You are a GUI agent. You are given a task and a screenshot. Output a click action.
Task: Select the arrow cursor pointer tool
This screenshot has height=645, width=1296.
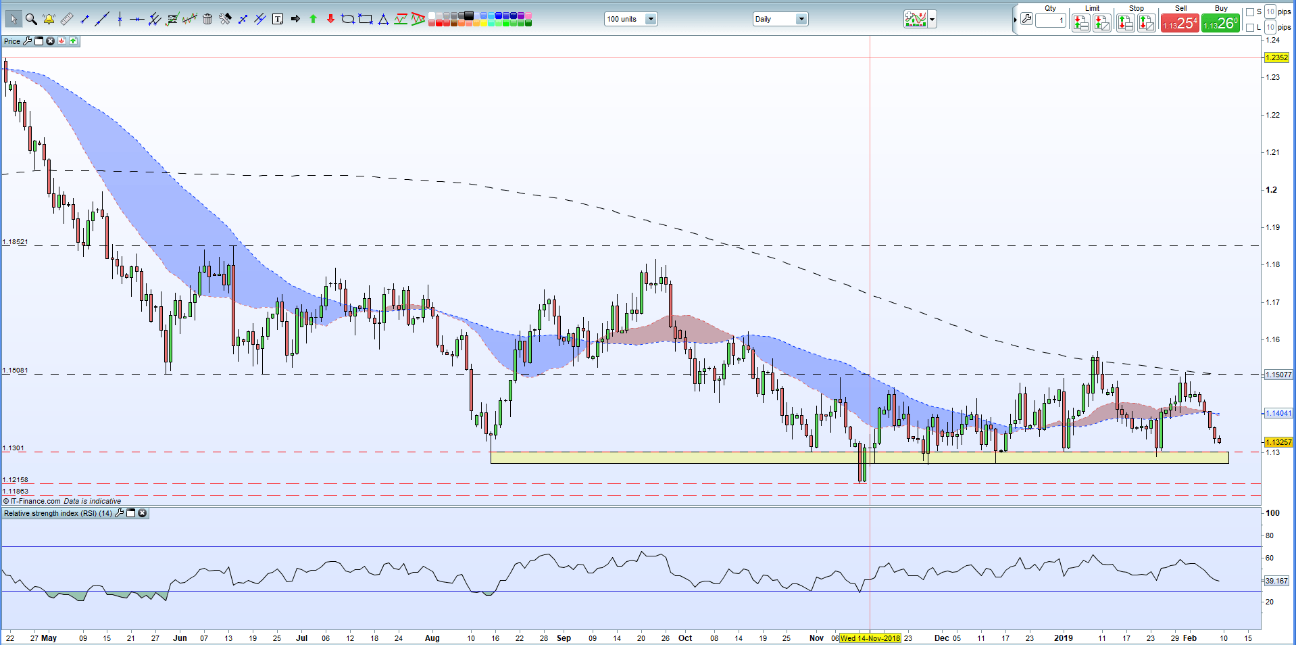coord(13,19)
